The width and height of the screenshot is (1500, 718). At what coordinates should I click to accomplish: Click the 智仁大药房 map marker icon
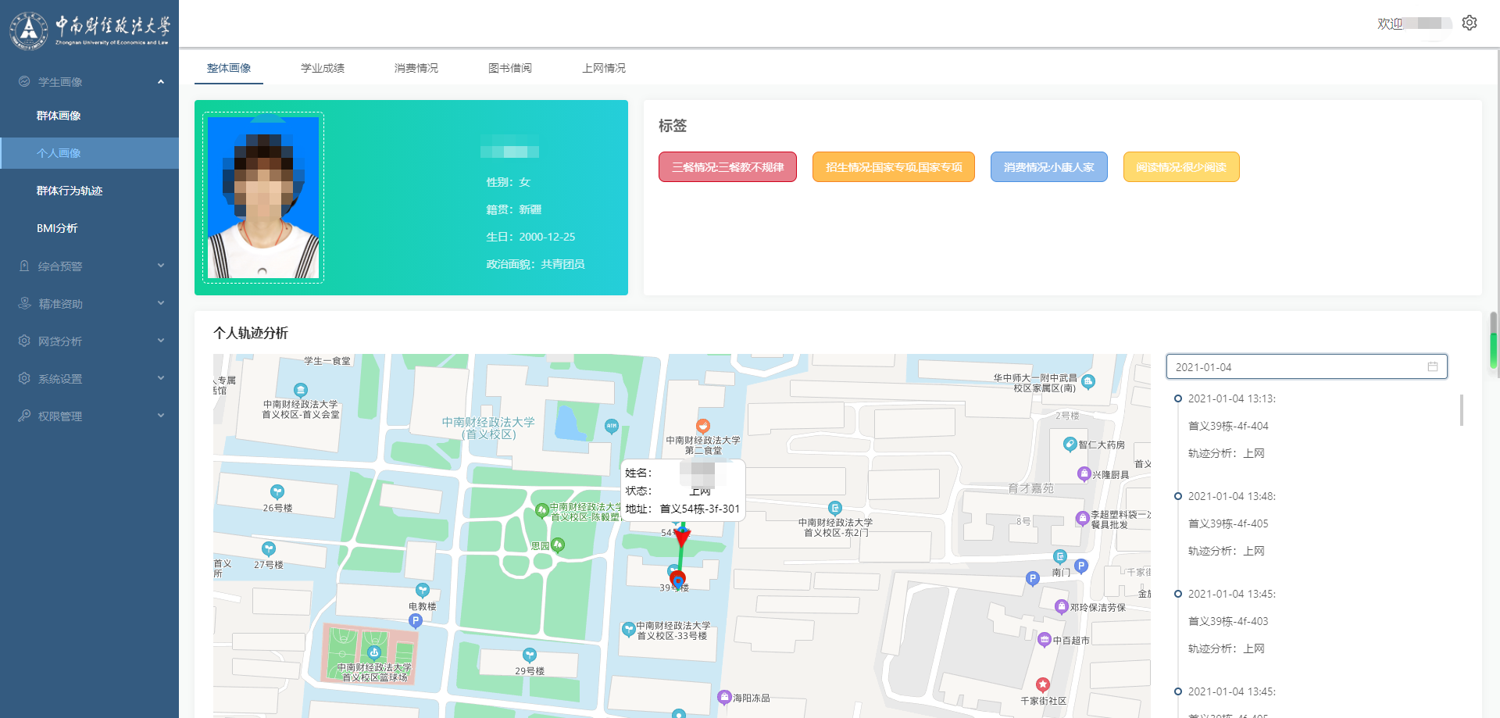pyautogui.click(x=1070, y=445)
